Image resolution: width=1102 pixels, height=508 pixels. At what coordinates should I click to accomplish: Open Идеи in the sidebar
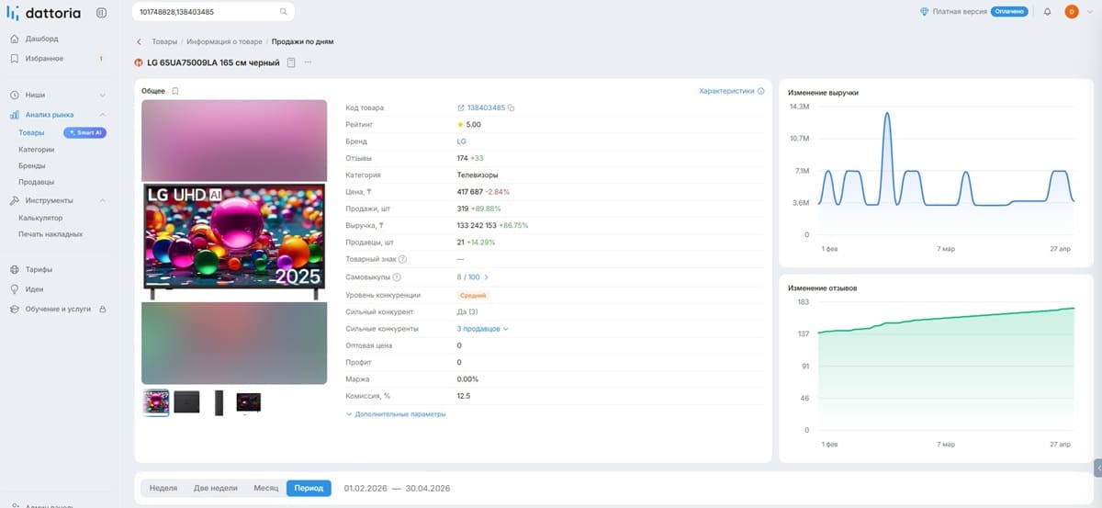[x=34, y=289]
